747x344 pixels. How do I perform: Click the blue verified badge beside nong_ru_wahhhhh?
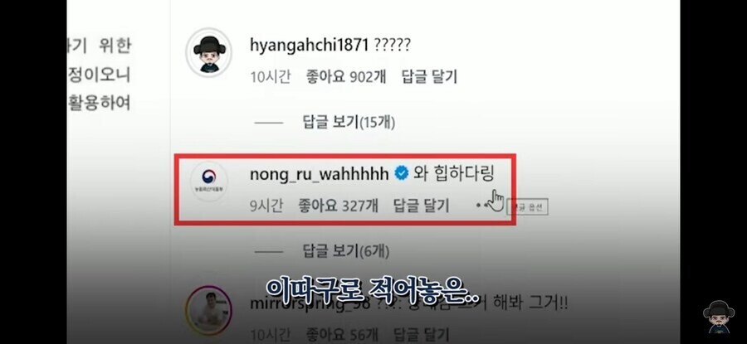[401, 174]
